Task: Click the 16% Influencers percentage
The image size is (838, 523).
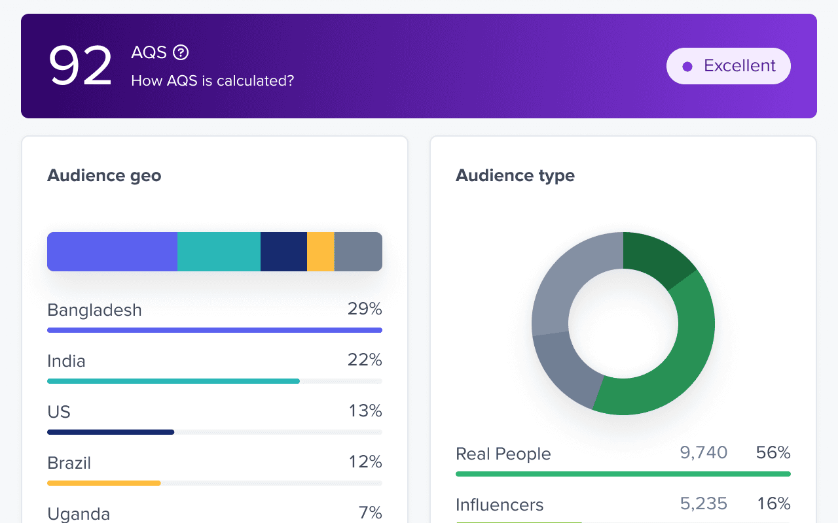Action: coord(774,503)
